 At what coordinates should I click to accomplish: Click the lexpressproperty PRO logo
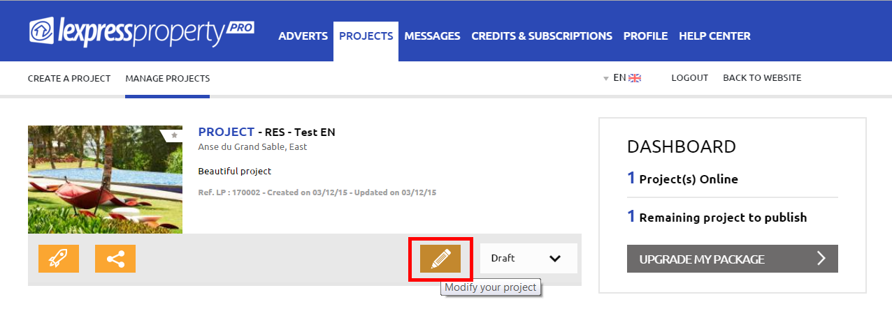(x=141, y=33)
